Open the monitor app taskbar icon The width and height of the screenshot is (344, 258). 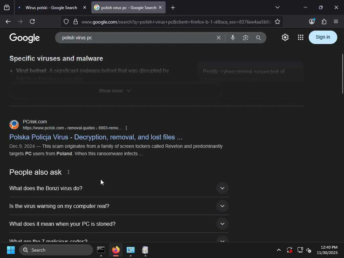pos(131,250)
